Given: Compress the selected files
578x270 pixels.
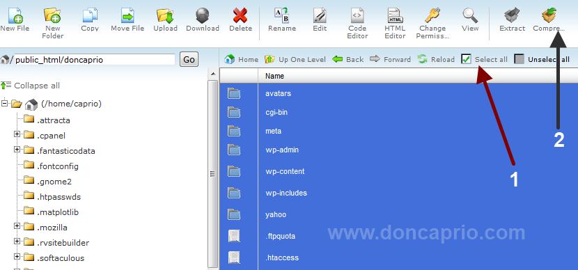Looking at the screenshot, I should pyautogui.click(x=549, y=20).
